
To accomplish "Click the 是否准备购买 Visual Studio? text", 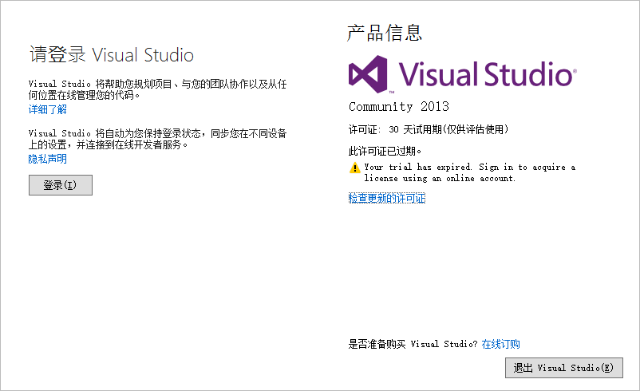I will tap(413, 344).
